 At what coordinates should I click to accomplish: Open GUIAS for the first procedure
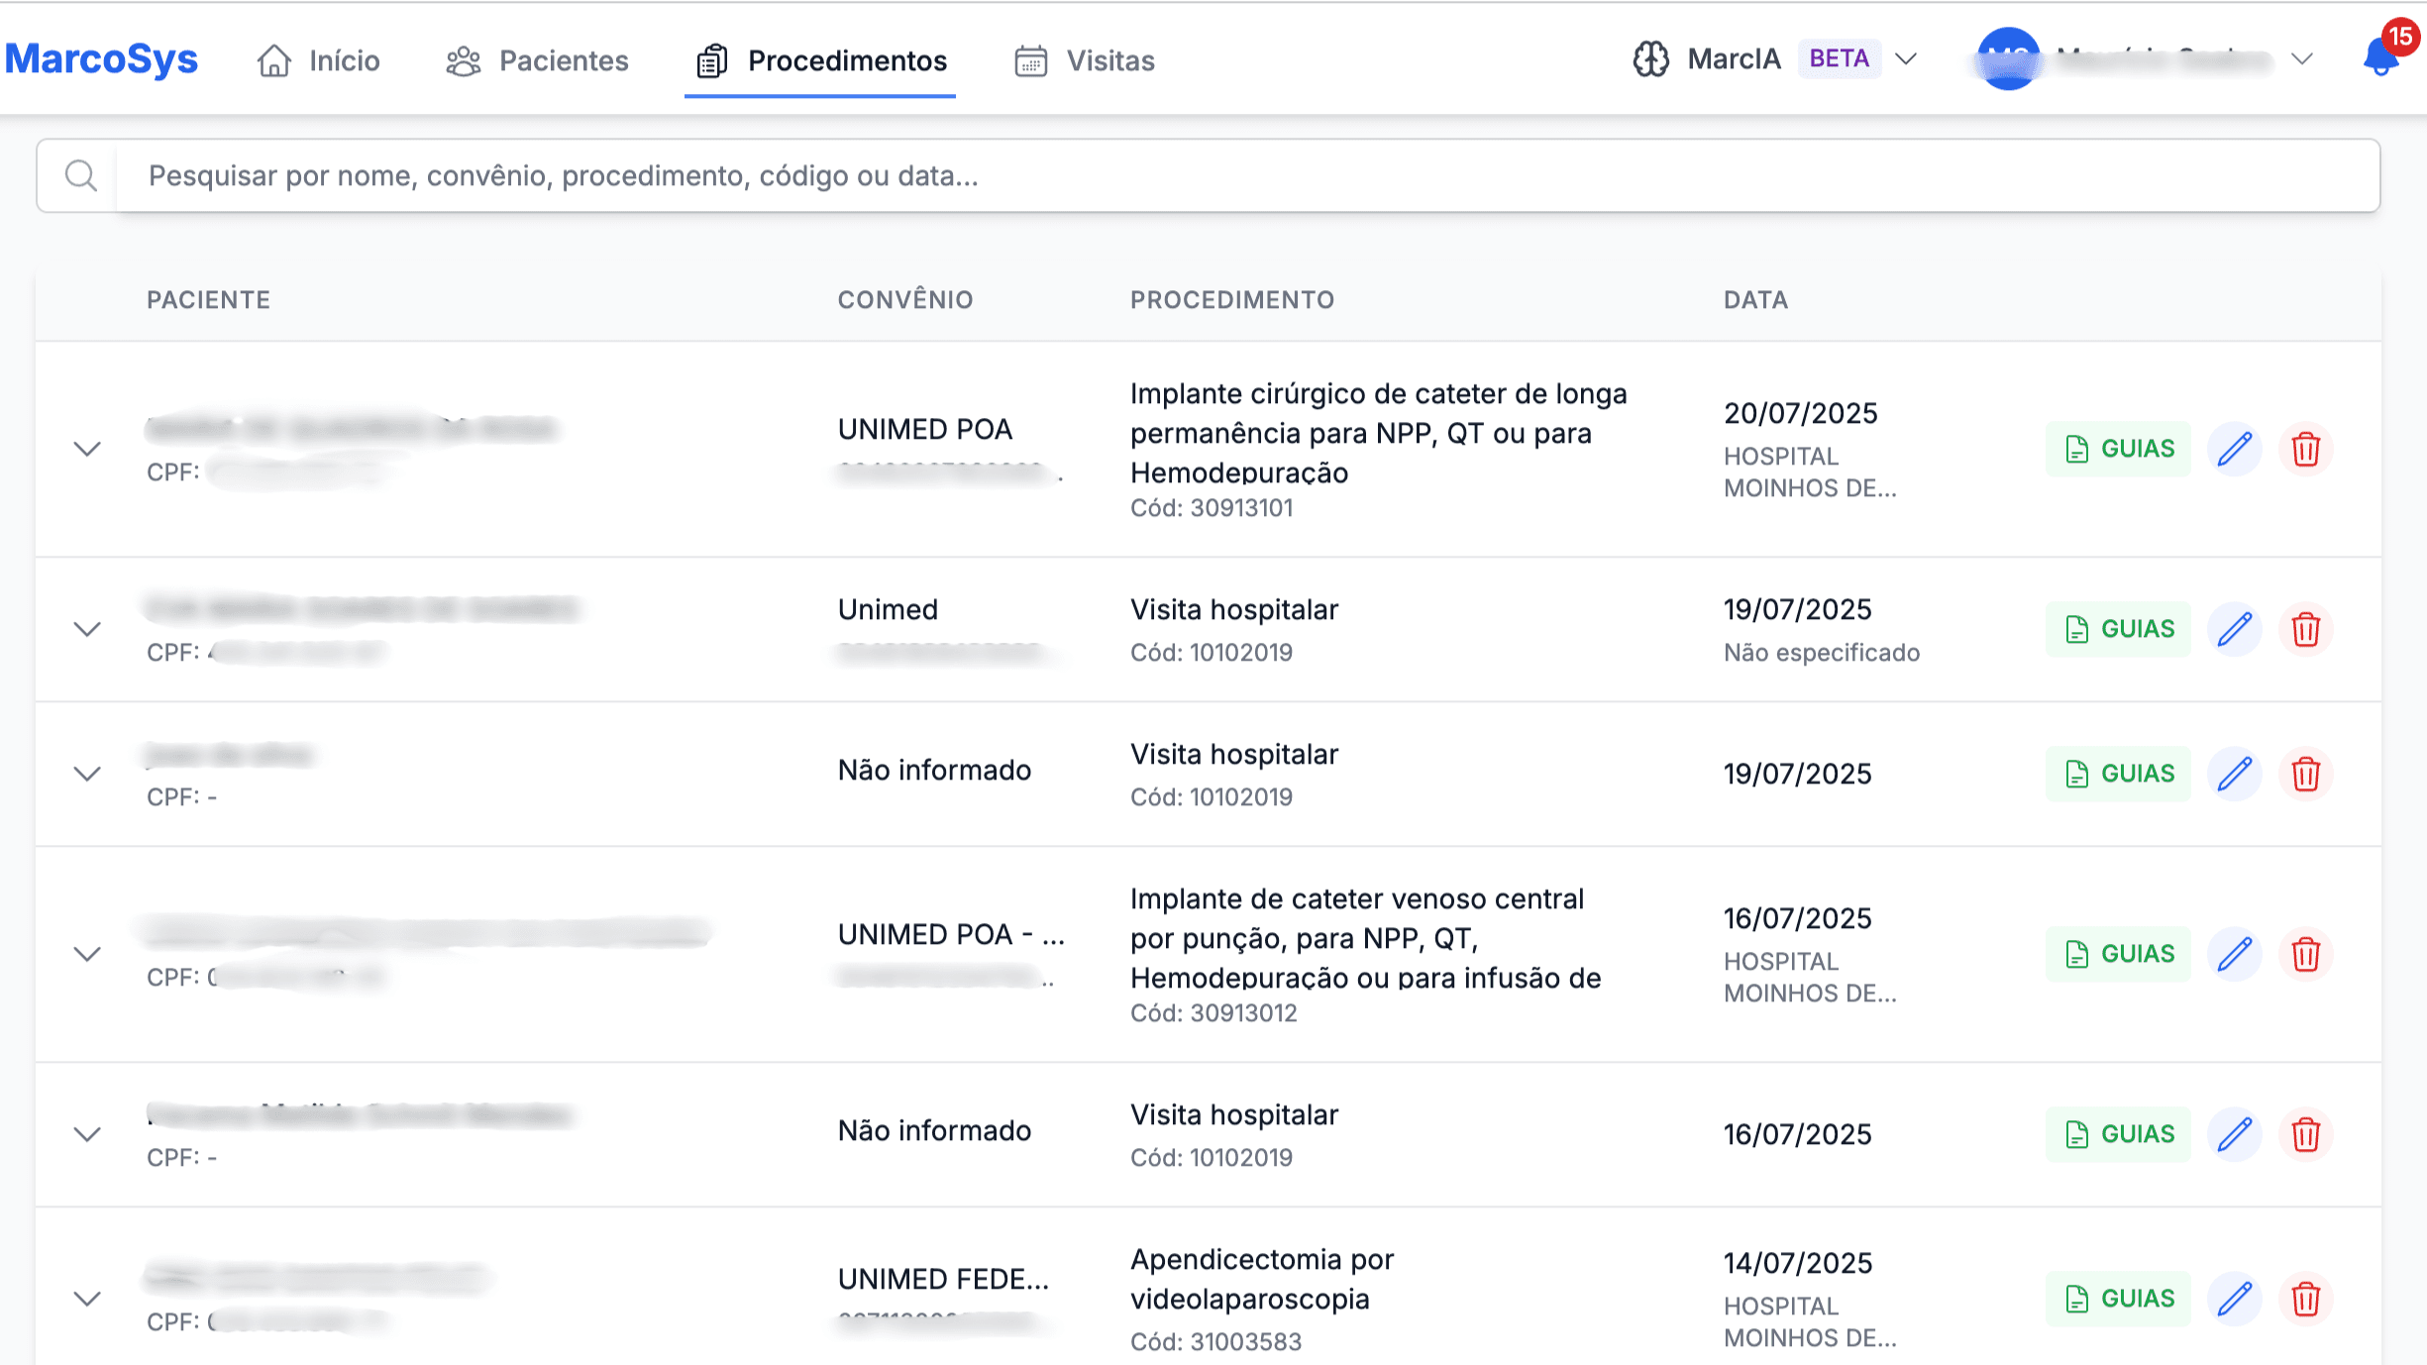point(2118,448)
